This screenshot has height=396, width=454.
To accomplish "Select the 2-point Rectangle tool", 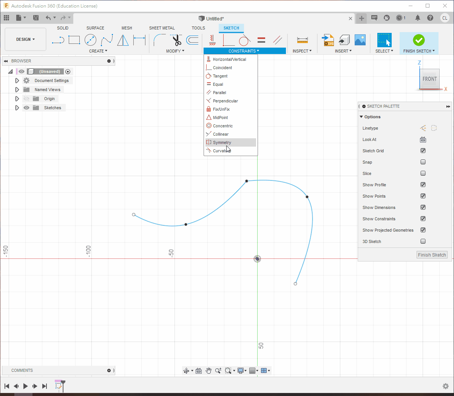I will [x=74, y=40].
